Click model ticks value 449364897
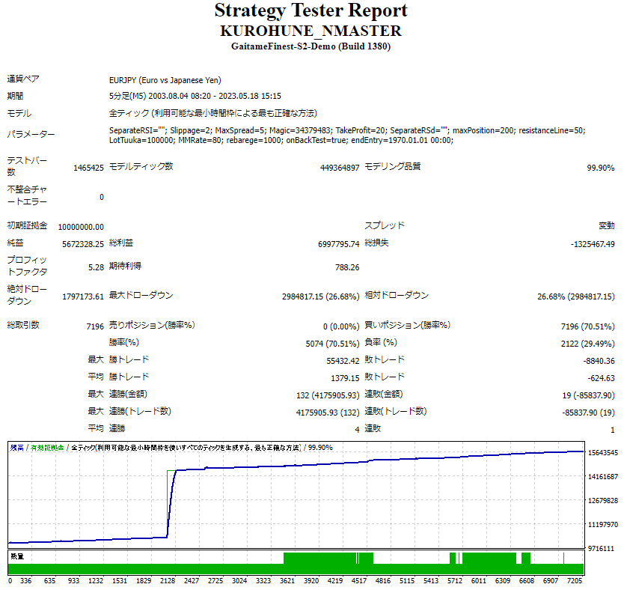 (340, 168)
